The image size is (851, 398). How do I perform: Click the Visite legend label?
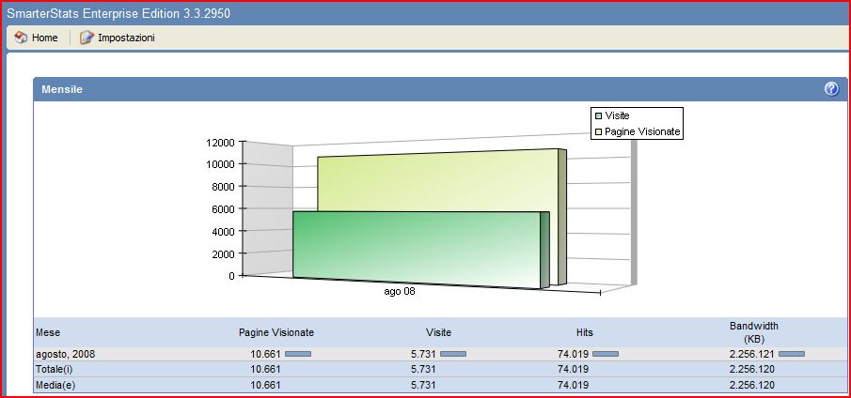[x=617, y=115]
